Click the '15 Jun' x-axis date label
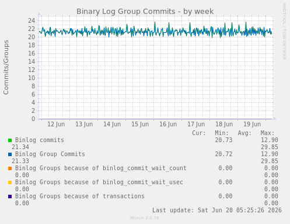Image resolution: width=290 pixels, height=224 pixels. [x=140, y=124]
